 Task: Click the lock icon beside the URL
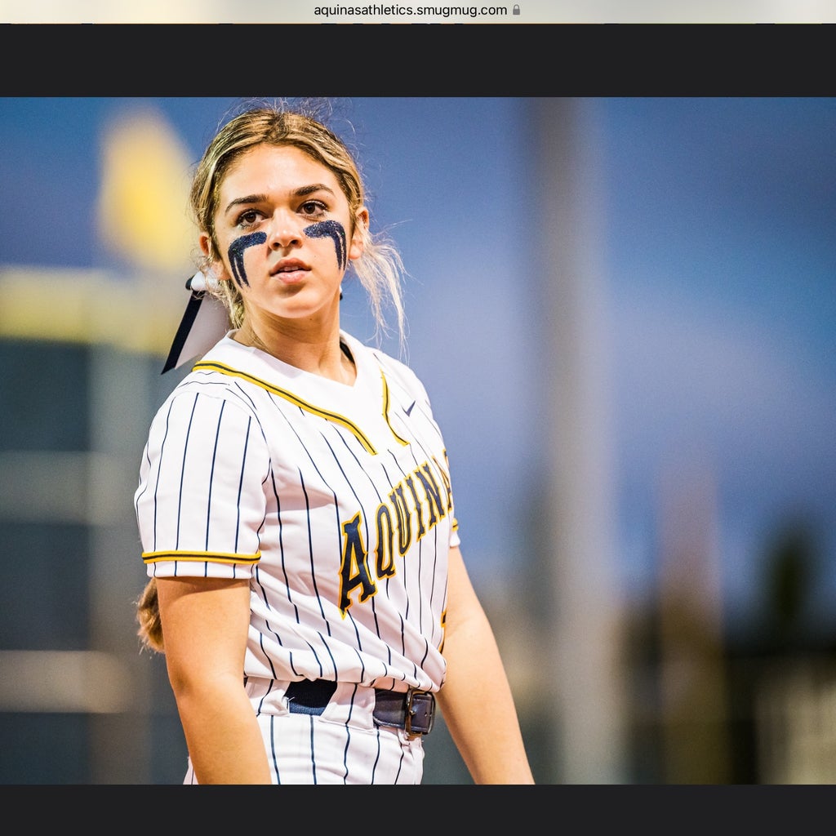[x=516, y=11]
